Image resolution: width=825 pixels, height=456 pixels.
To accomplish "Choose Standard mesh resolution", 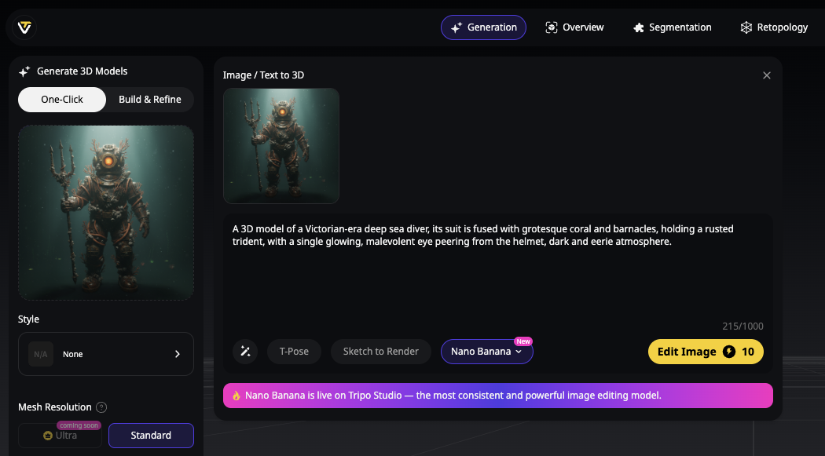I will tap(151, 436).
